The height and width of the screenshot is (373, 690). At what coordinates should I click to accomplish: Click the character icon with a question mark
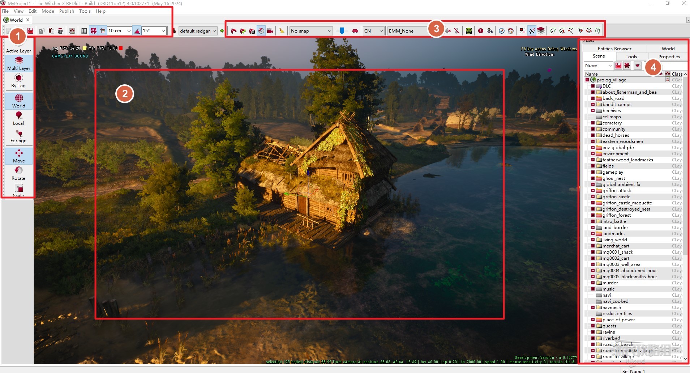(553, 31)
